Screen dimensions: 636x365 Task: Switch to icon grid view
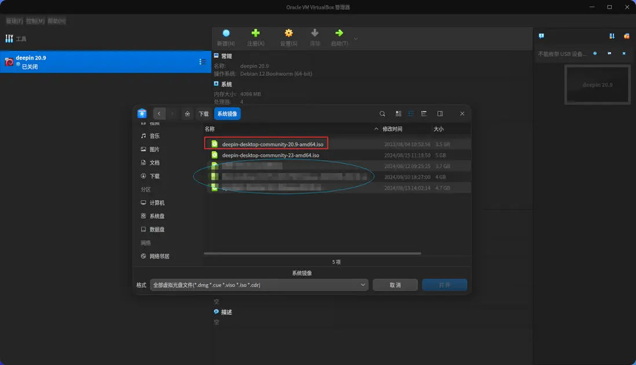tap(399, 114)
